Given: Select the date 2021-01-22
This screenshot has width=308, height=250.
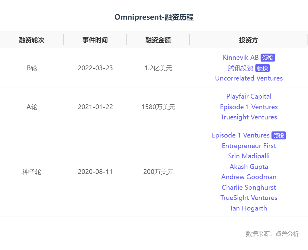Looking at the screenshot, I should pos(95,107).
